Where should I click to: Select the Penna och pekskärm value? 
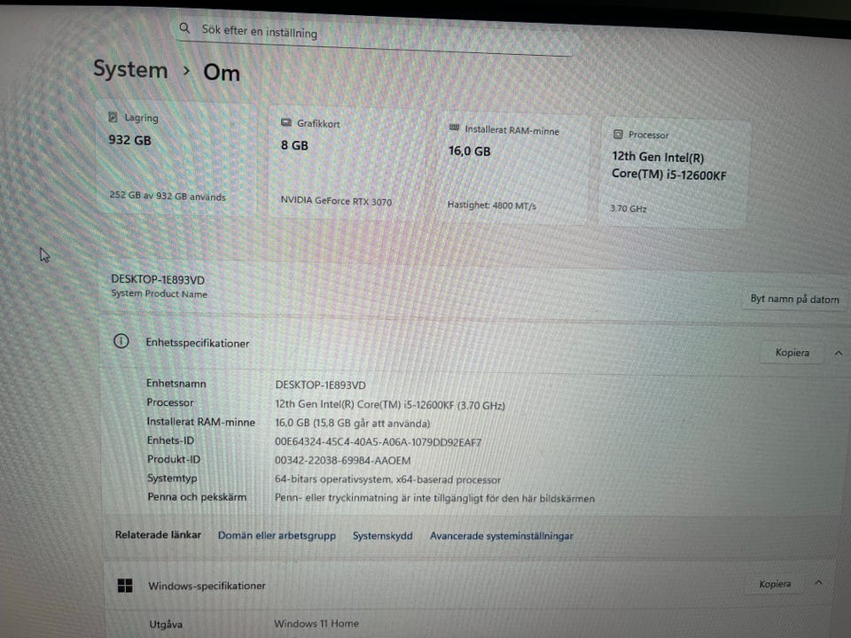click(434, 498)
